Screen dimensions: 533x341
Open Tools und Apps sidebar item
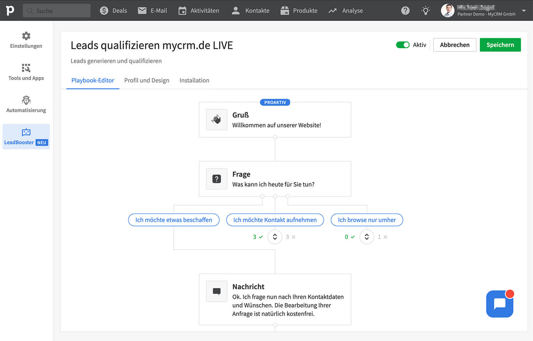[x=26, y=72]
